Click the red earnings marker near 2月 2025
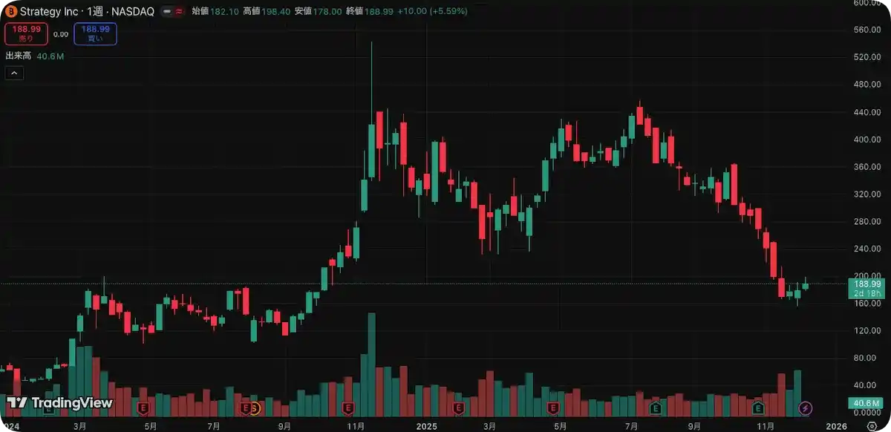Screen dimensions: 891x432 click(x=459, y=408)
